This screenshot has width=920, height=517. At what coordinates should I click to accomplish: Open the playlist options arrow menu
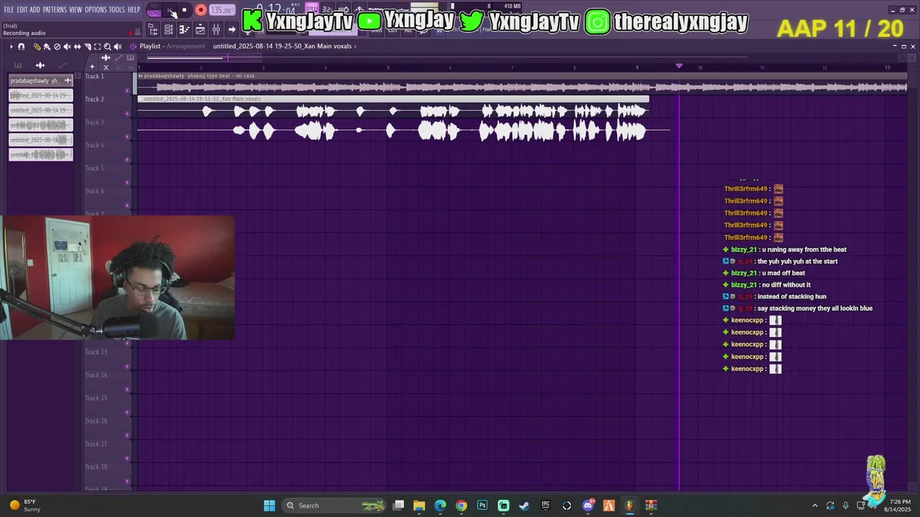click(x=11, y=47)
